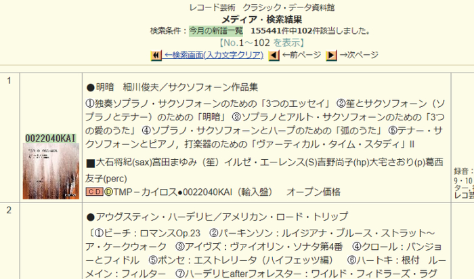Click row number 1 in results table
This screenshot has width=474, height=279.
(9, 81)
